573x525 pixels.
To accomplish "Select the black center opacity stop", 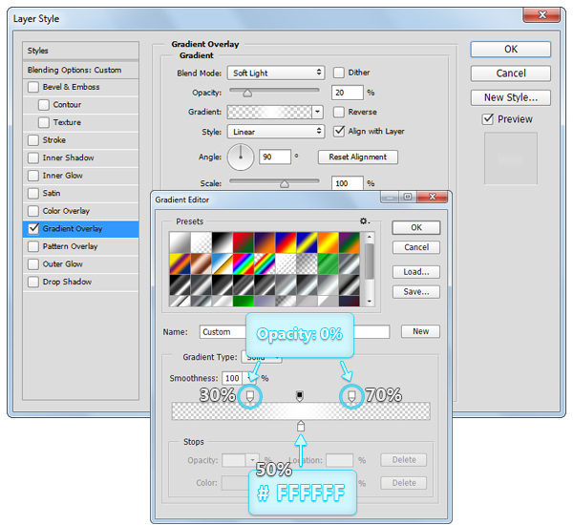I will (301, 394).
